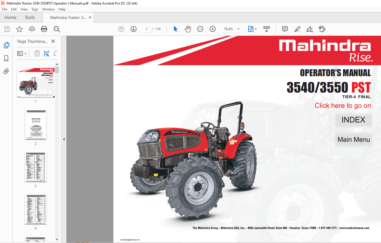Go to next page arrow
The image size is (381, 243).
(134, 29)
